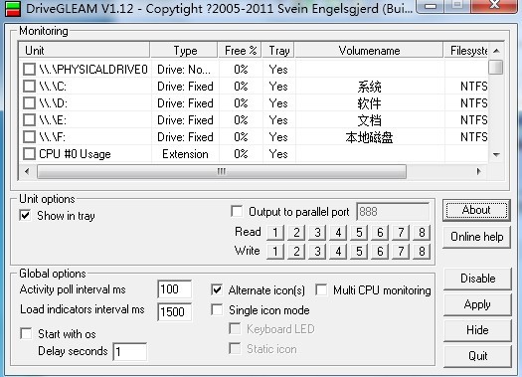Toggle Write bit 7 button
This screenshot has height=377, width=522.
(x=401, y=251)
